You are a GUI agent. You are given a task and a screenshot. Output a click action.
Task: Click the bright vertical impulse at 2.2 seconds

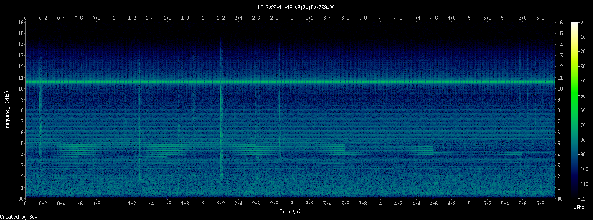tap(221, 110)
